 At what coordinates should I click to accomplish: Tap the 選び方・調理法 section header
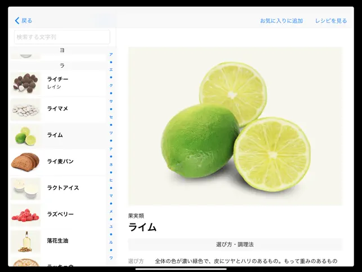(x=235, y=244)
